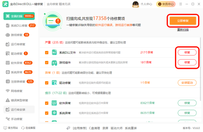203x132 pixels.
Task: Click the 18个异常 count text
Action: coord(146,62)
